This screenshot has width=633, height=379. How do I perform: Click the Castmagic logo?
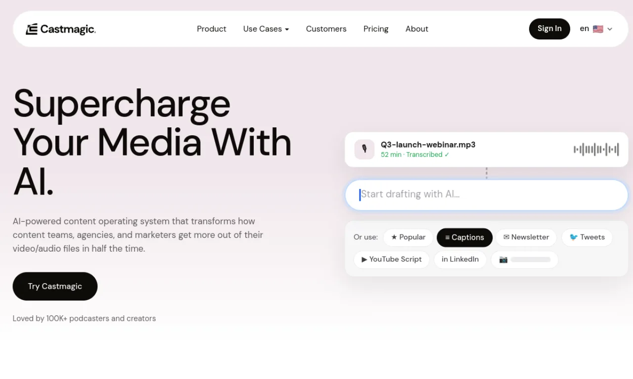61,29
